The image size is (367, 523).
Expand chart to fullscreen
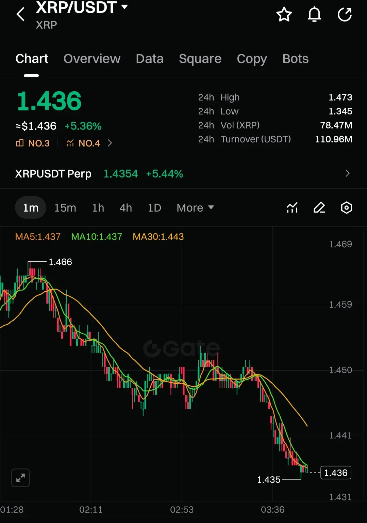(20, 478)
